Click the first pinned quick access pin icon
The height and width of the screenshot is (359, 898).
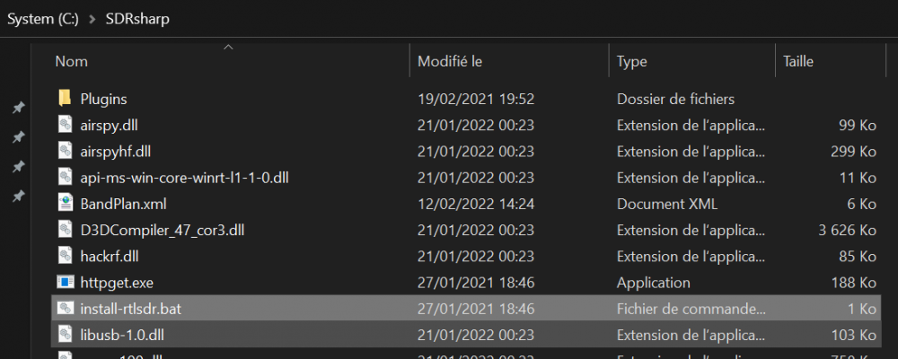point(18,107)
